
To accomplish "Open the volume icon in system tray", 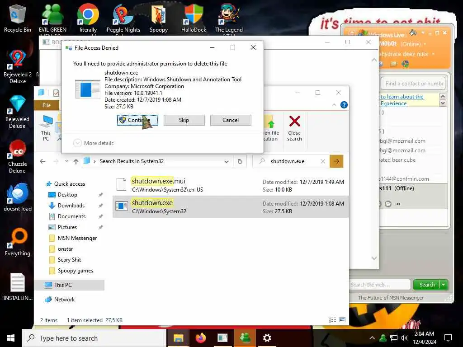I will pos(404,338).
